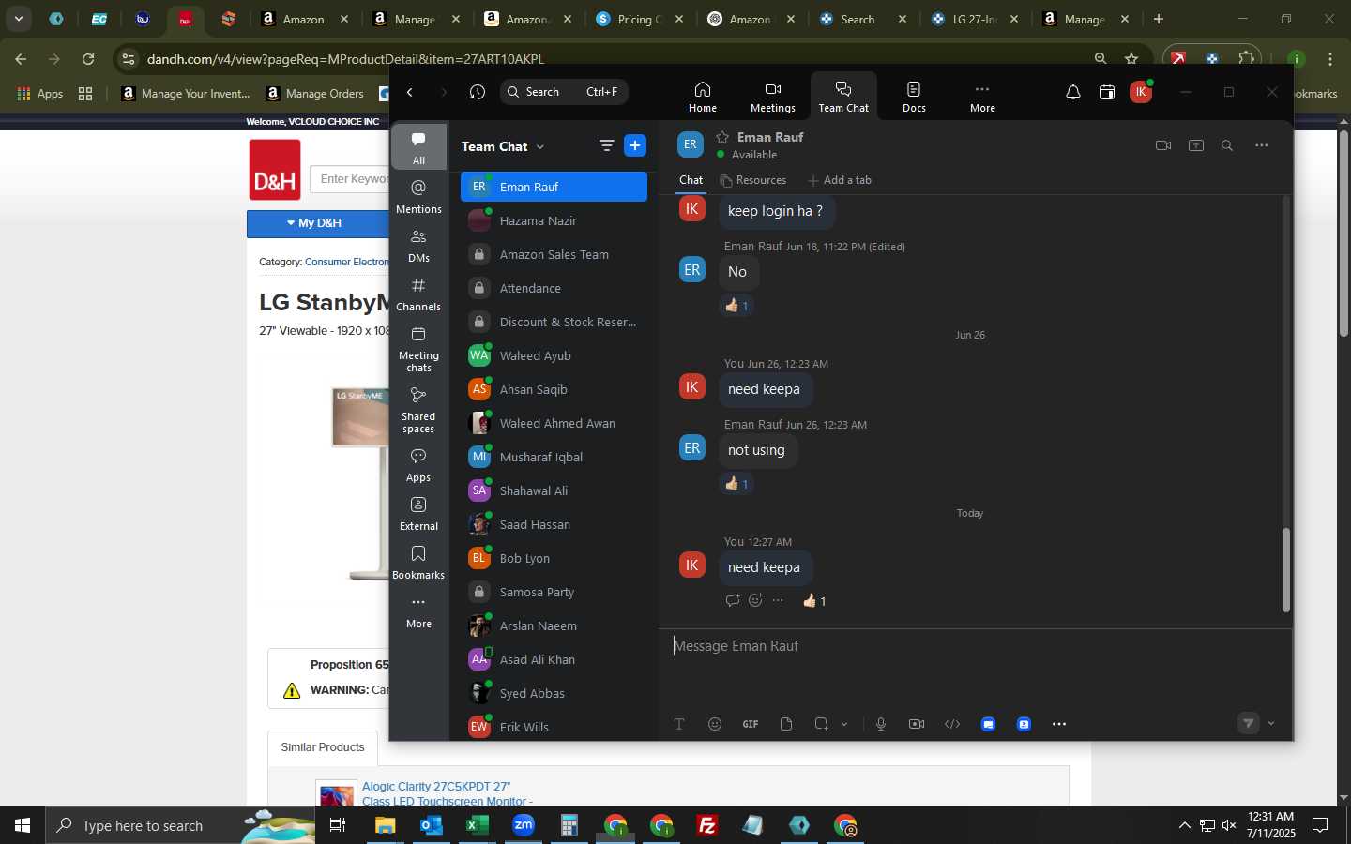1351x844 pixels.
Task: Start video call with Eman Rauf
Action: tap(1163, 145)
